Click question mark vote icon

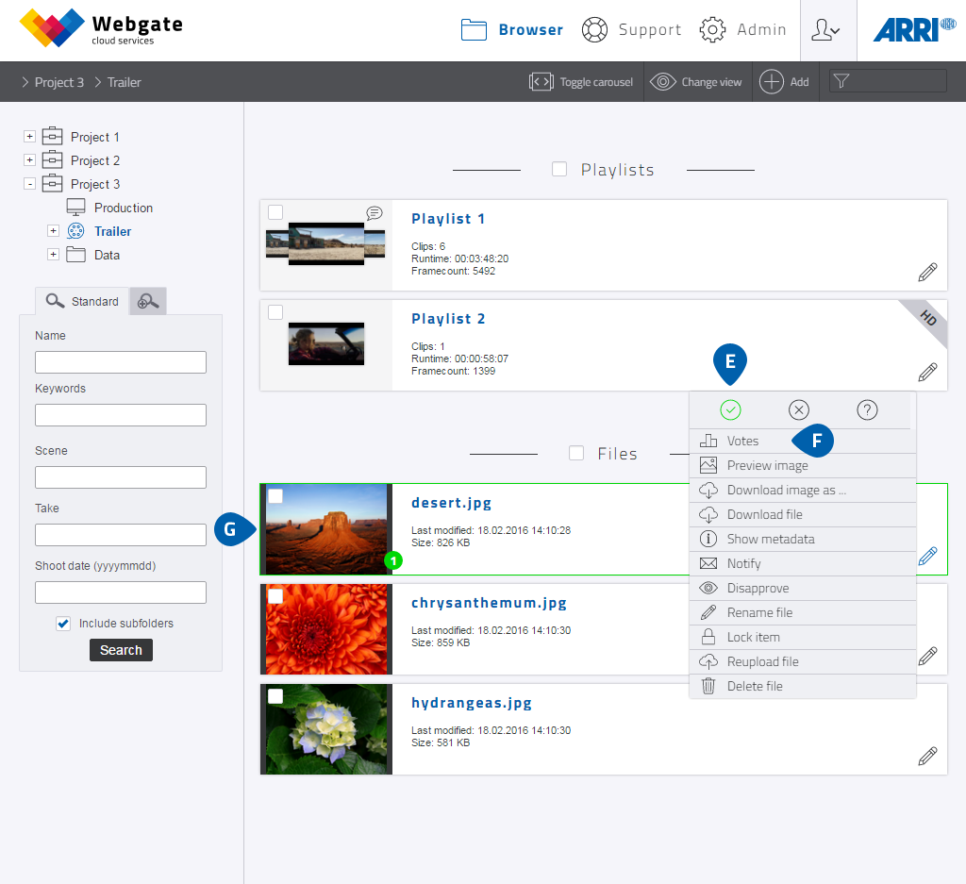[x=868, y=409]
